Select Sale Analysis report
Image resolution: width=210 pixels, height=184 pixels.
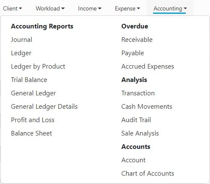(140, 133)
